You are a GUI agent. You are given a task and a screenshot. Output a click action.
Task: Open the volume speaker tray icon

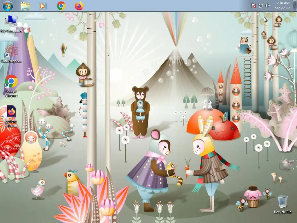pyautogui.click(x=267, y=6)
